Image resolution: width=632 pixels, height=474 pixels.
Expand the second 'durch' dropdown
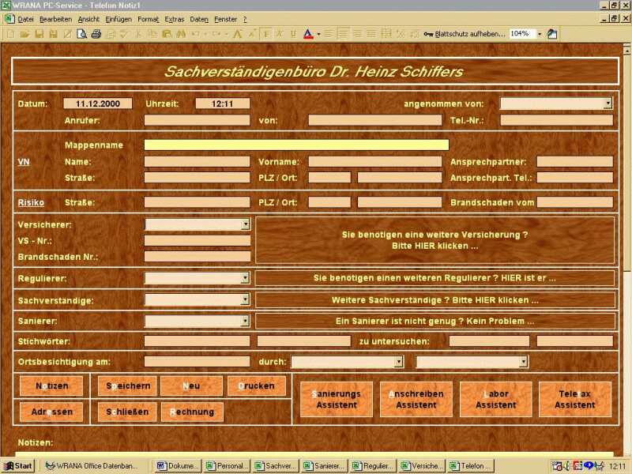(x=523, y=362)
